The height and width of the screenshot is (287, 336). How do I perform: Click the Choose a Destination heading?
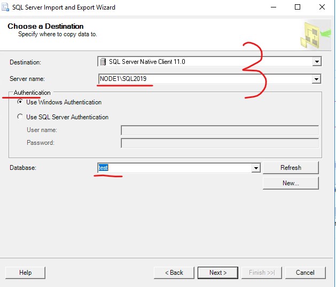point(45,26)
